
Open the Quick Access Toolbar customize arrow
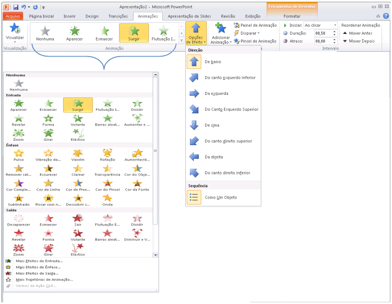(x=43, y=7)
